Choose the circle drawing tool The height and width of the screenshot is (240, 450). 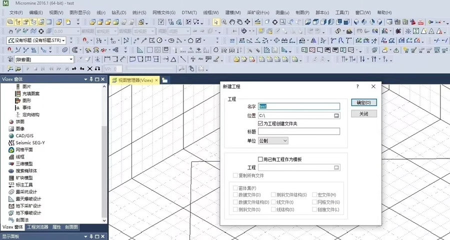[159, 40]
